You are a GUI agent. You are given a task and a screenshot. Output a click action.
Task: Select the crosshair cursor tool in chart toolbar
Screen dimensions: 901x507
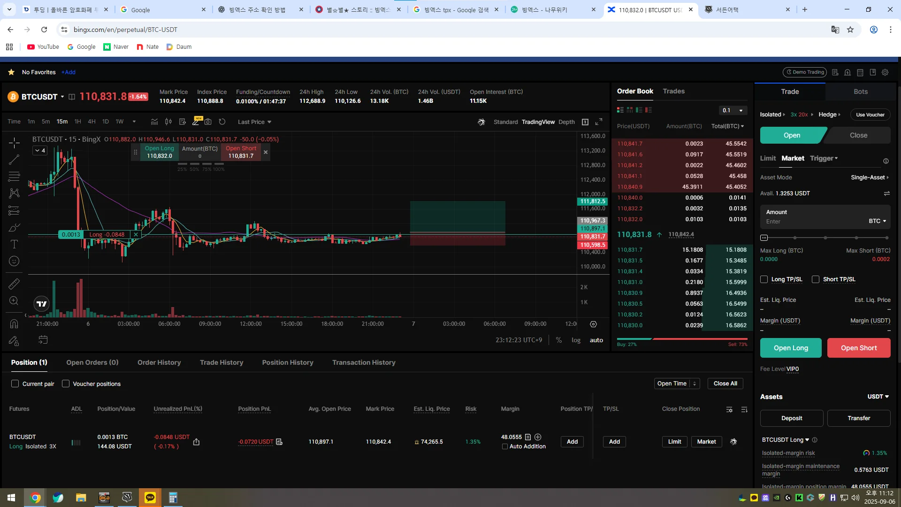click(x=14, y=142)
